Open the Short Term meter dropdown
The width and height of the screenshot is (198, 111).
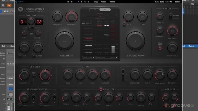coord(88,58)
